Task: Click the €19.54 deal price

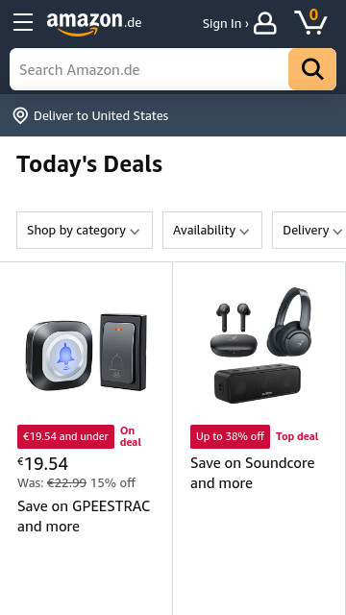Action: tap(42, 464)
